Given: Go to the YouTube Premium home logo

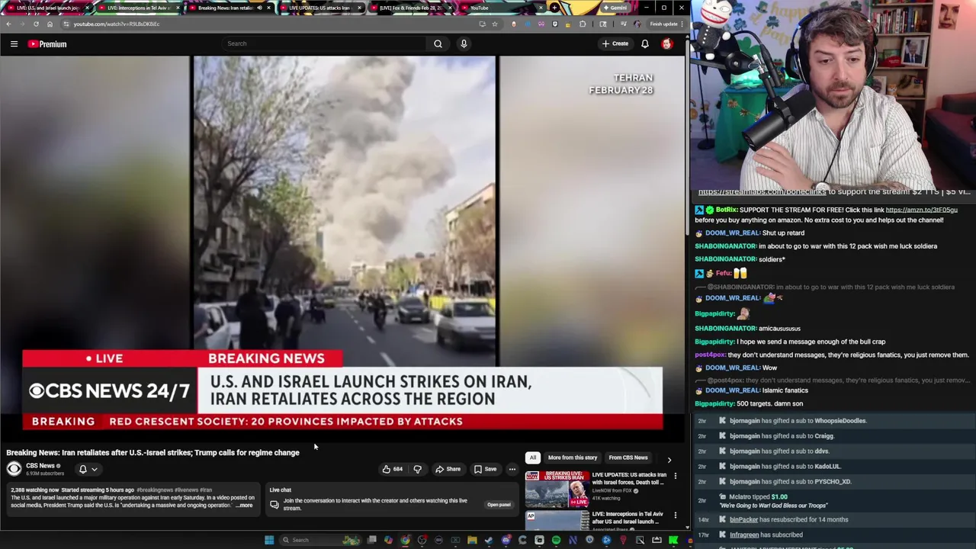Looking at the screenshot, I should [47, 44].
